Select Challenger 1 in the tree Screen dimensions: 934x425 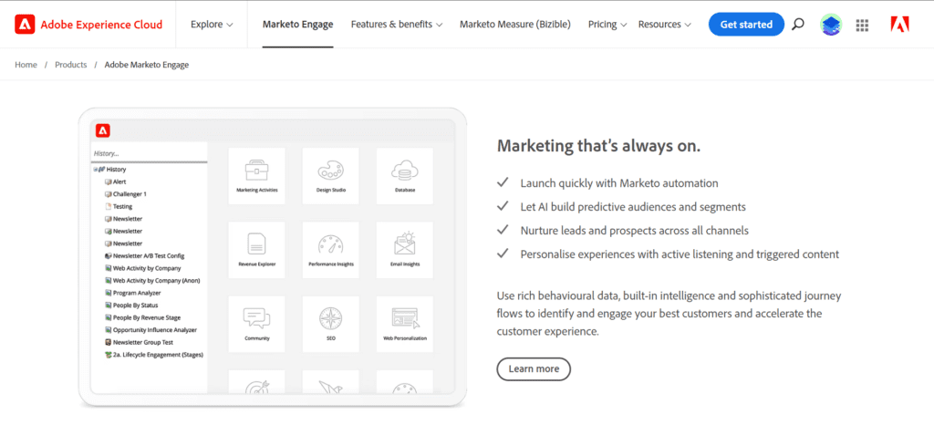tap(125, 194)
